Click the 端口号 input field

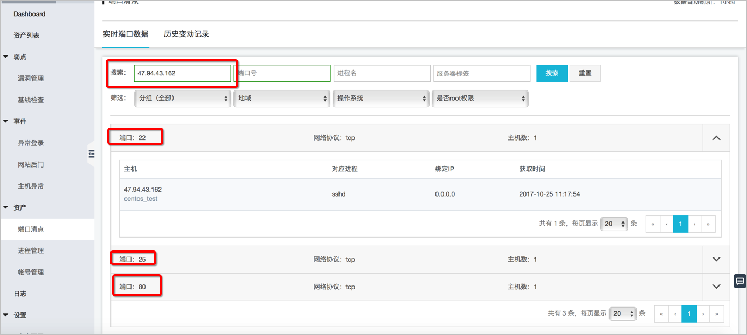pyautogui.click(x=282, y=73)
